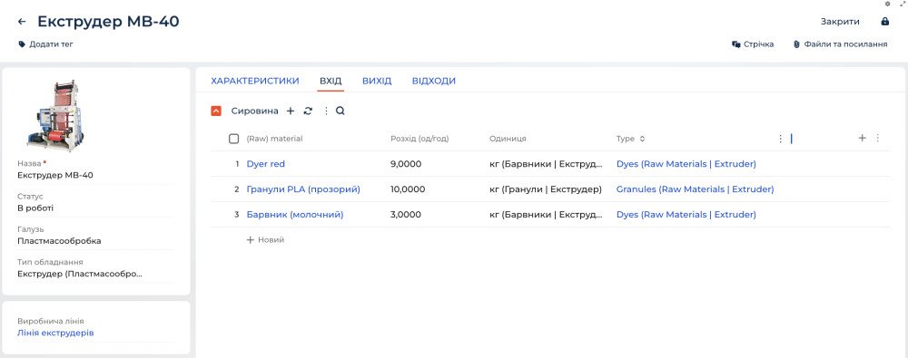The image size is (908, 358).
Task: Click the (Raw) material column header
Action: [x=274, y=139]
